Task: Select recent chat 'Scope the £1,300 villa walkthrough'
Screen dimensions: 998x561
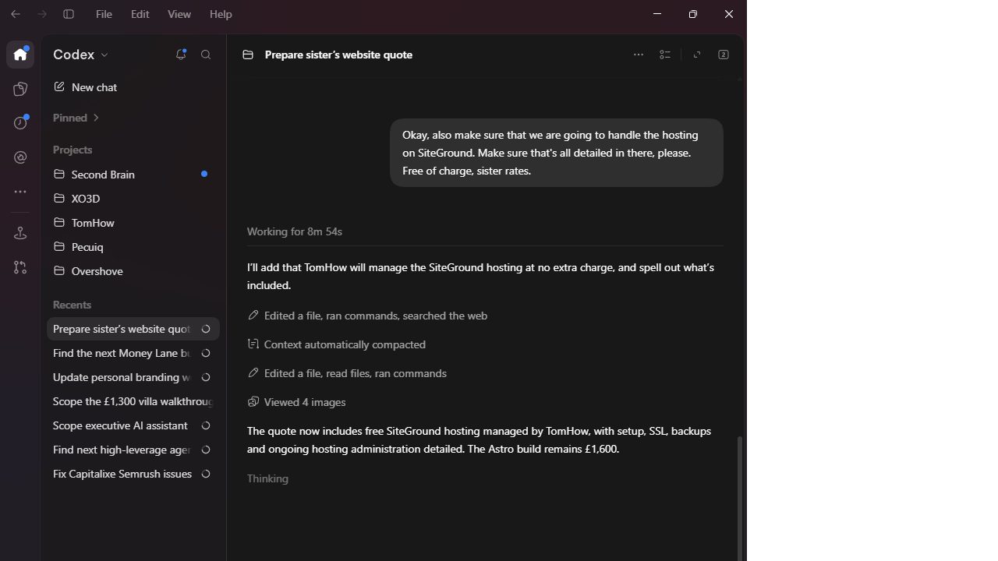Action: click(133, 401)
